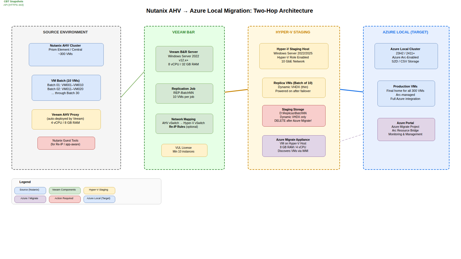Click the Replica VMs (Batch of 10) box

point(294,88)
